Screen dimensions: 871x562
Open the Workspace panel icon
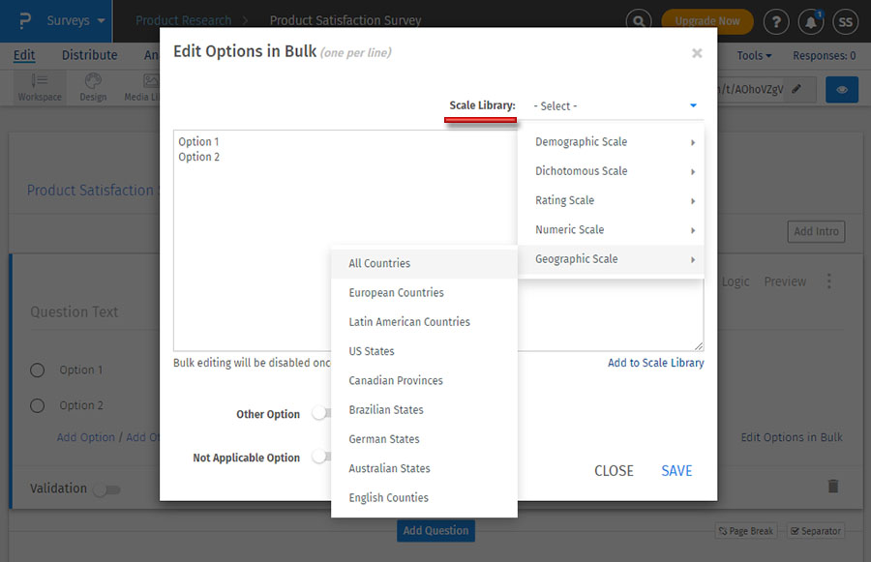(38, 87)
